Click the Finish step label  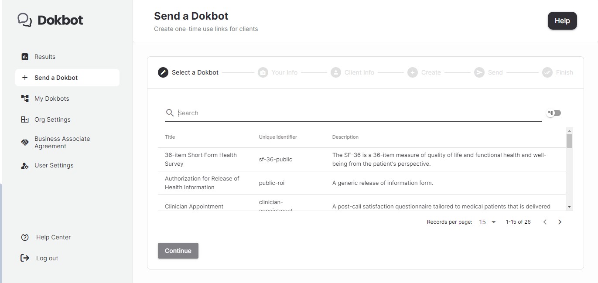tap(564, 72)
